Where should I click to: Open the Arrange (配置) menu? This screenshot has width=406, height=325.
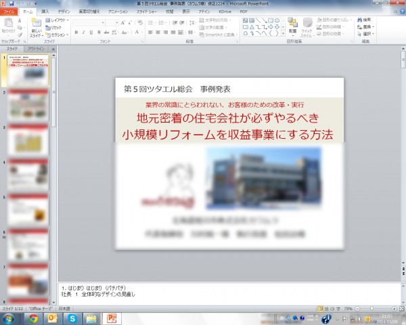[x=292, y=26]
